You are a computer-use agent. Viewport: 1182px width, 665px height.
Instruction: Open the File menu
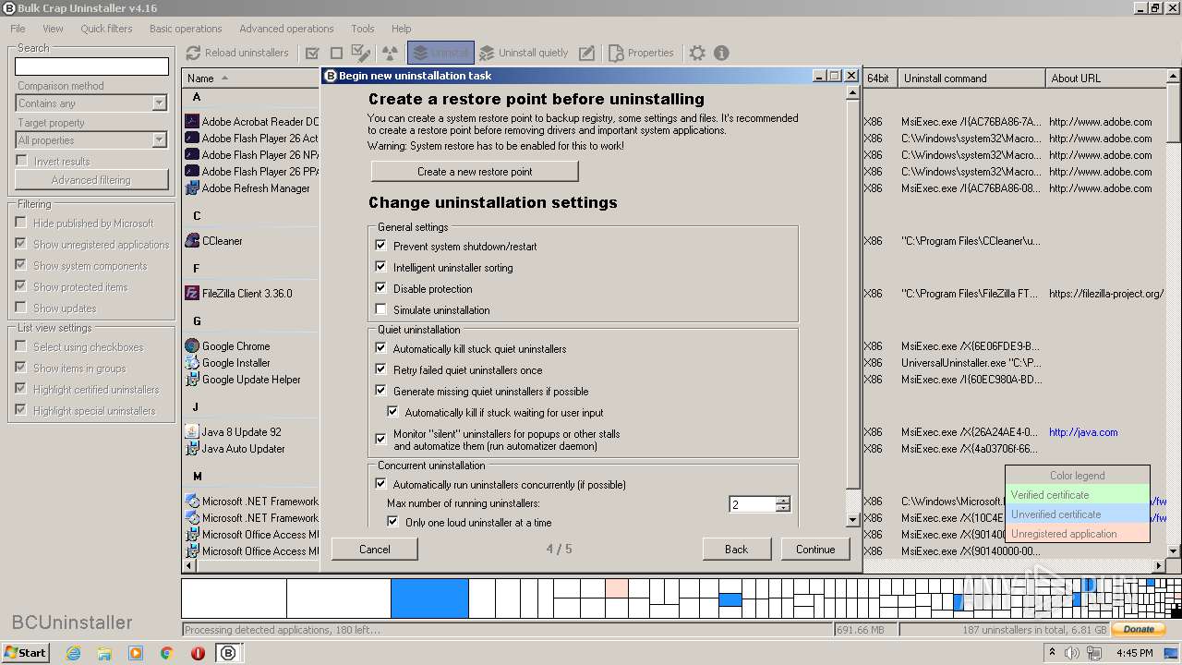tap(18, 29)
